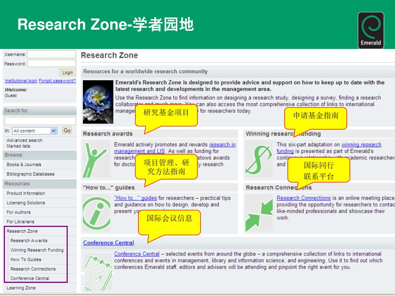Screen dimensions: 395x296
Task: Click Resources for a worldwide research community
Action: (145, 71)
